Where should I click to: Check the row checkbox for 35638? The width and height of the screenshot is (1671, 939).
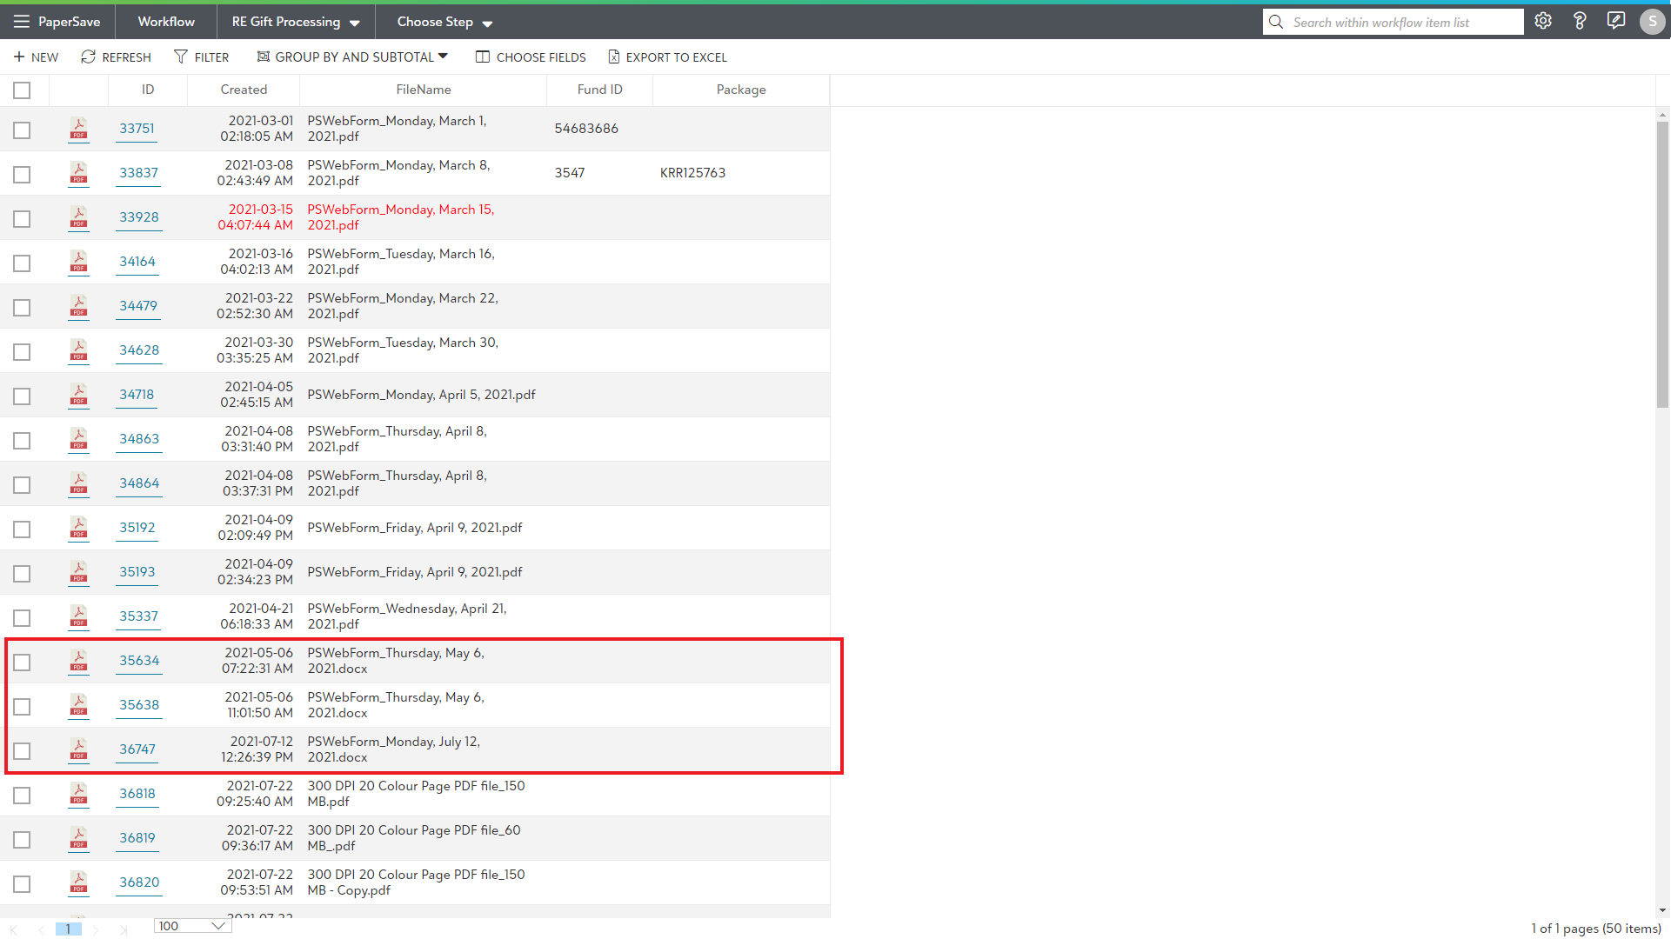tap(22, 707)
